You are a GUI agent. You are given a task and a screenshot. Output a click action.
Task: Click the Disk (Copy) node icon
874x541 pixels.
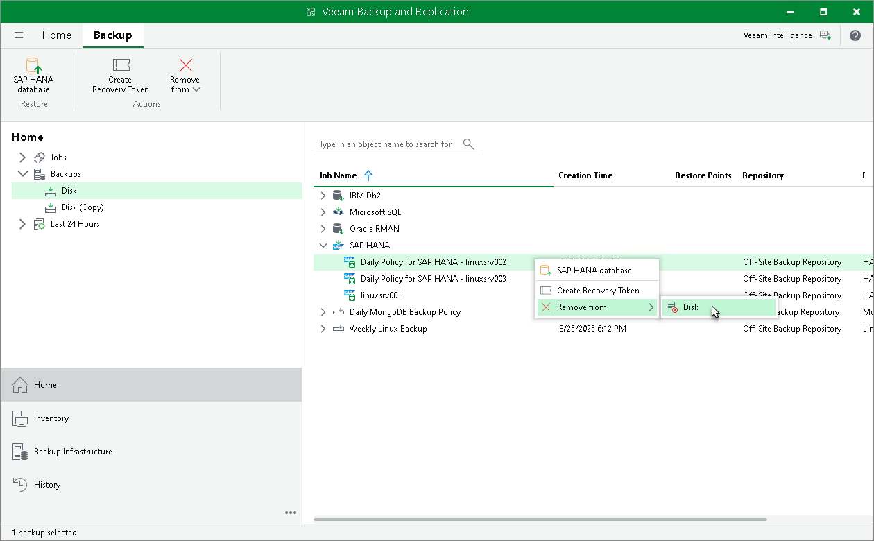pyautogui.click(x=51, y=207)
